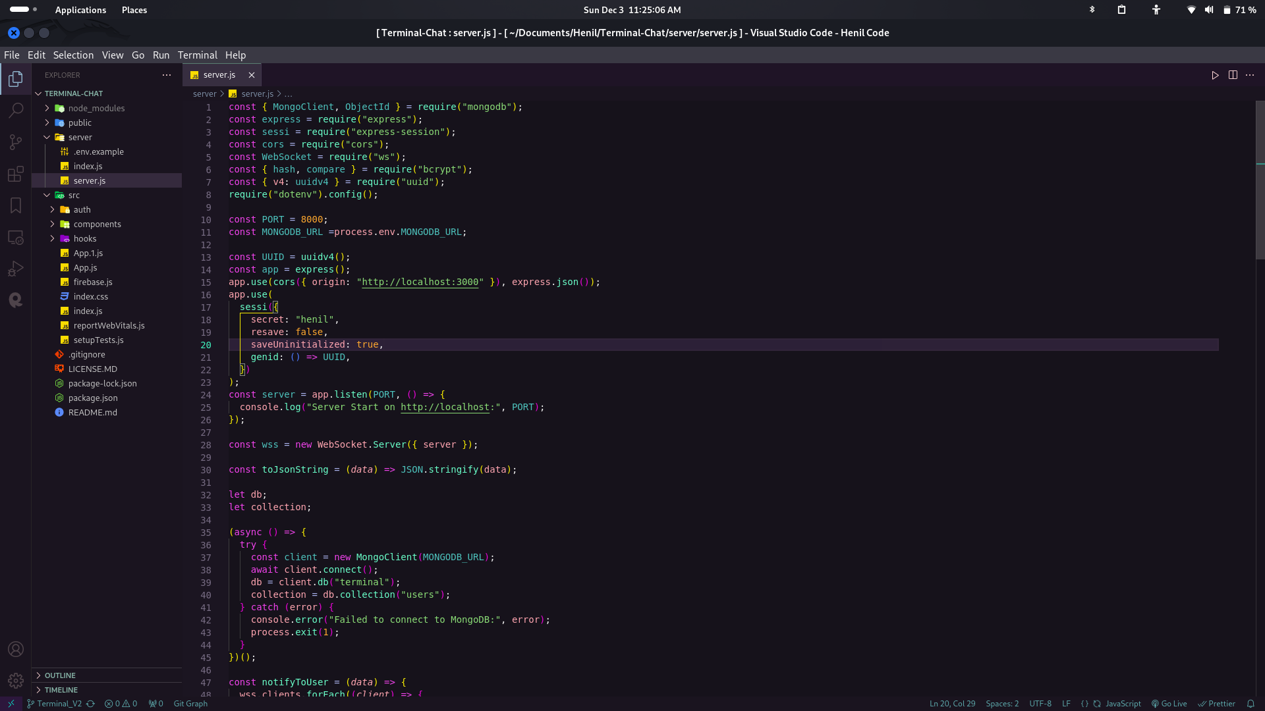Open the notifications bell in status bar
Screen dimensions: 1265x711
[x=1251, y=704]
